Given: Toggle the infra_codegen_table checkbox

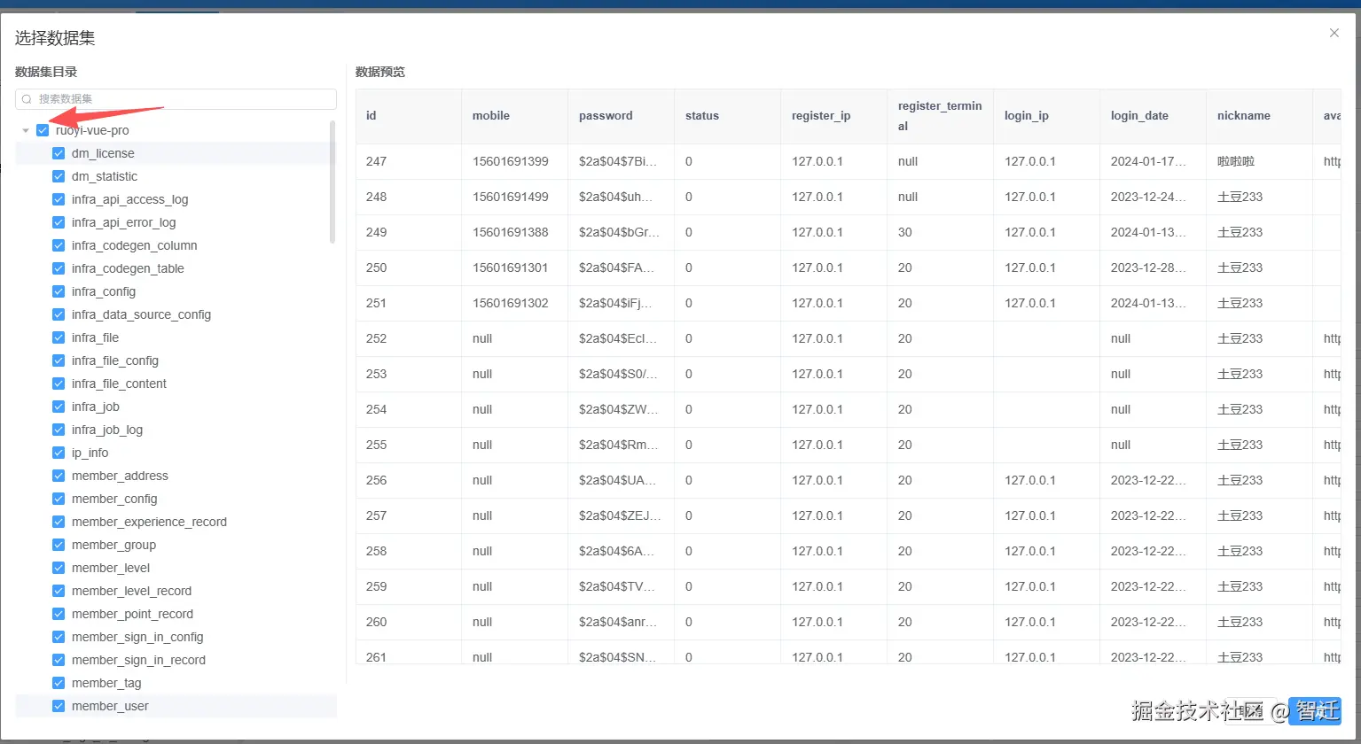Looking at the screenshot, I should (x=59, y=268).
